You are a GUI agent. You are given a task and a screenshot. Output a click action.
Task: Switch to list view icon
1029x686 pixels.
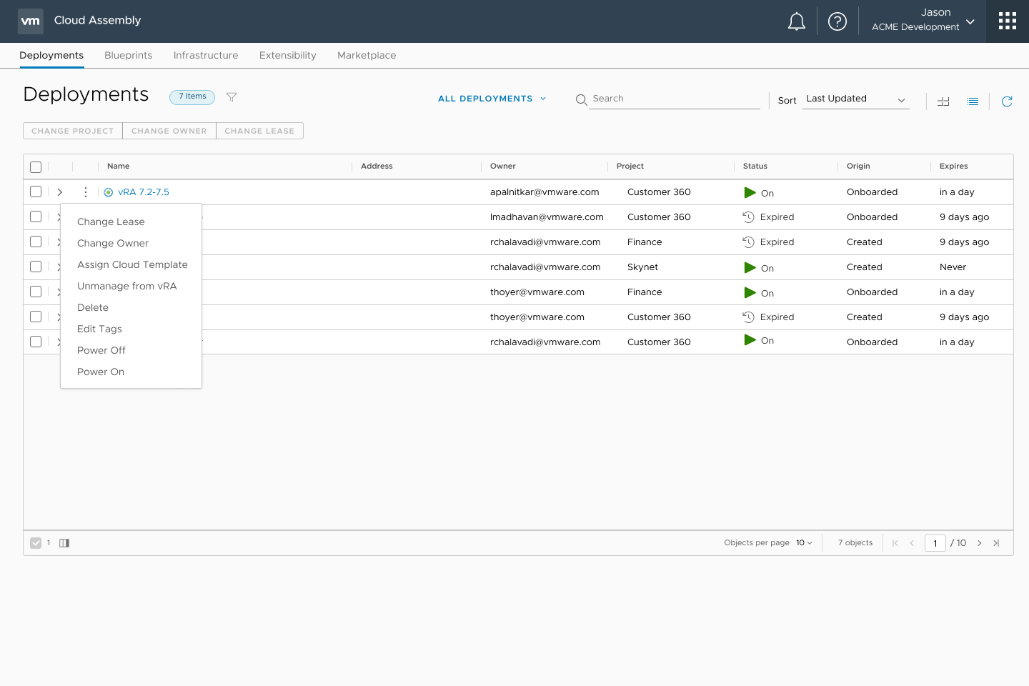pos(973,101)
